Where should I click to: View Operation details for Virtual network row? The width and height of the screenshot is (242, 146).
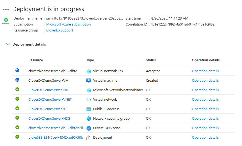coord(205,99)
